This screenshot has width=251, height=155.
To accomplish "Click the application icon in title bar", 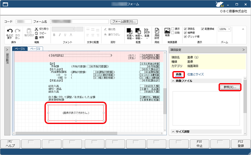I will point(5,4).
